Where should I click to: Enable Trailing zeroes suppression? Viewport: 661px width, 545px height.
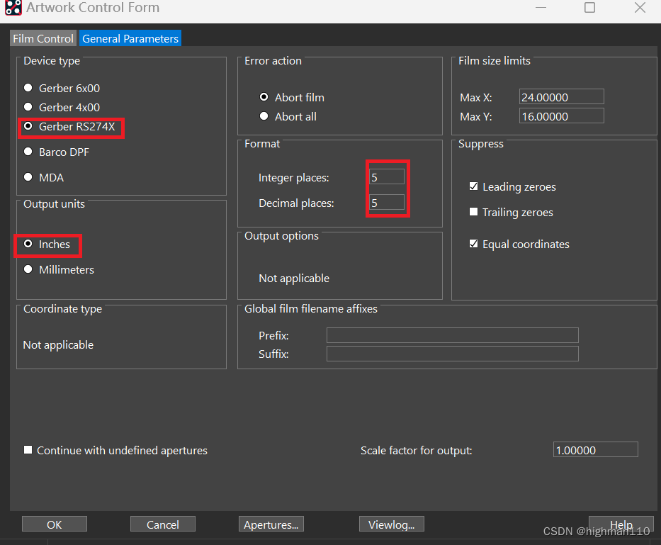click(474, 212)
